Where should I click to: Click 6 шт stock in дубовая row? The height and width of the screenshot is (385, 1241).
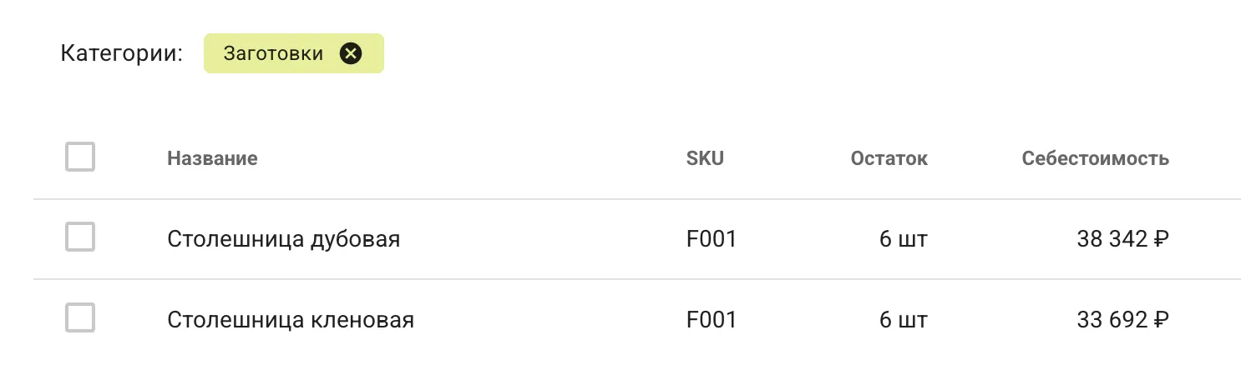(903, 239)
